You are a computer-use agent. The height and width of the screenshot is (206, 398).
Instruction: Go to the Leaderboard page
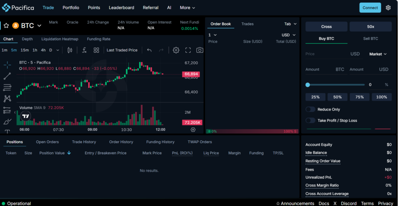121,8
